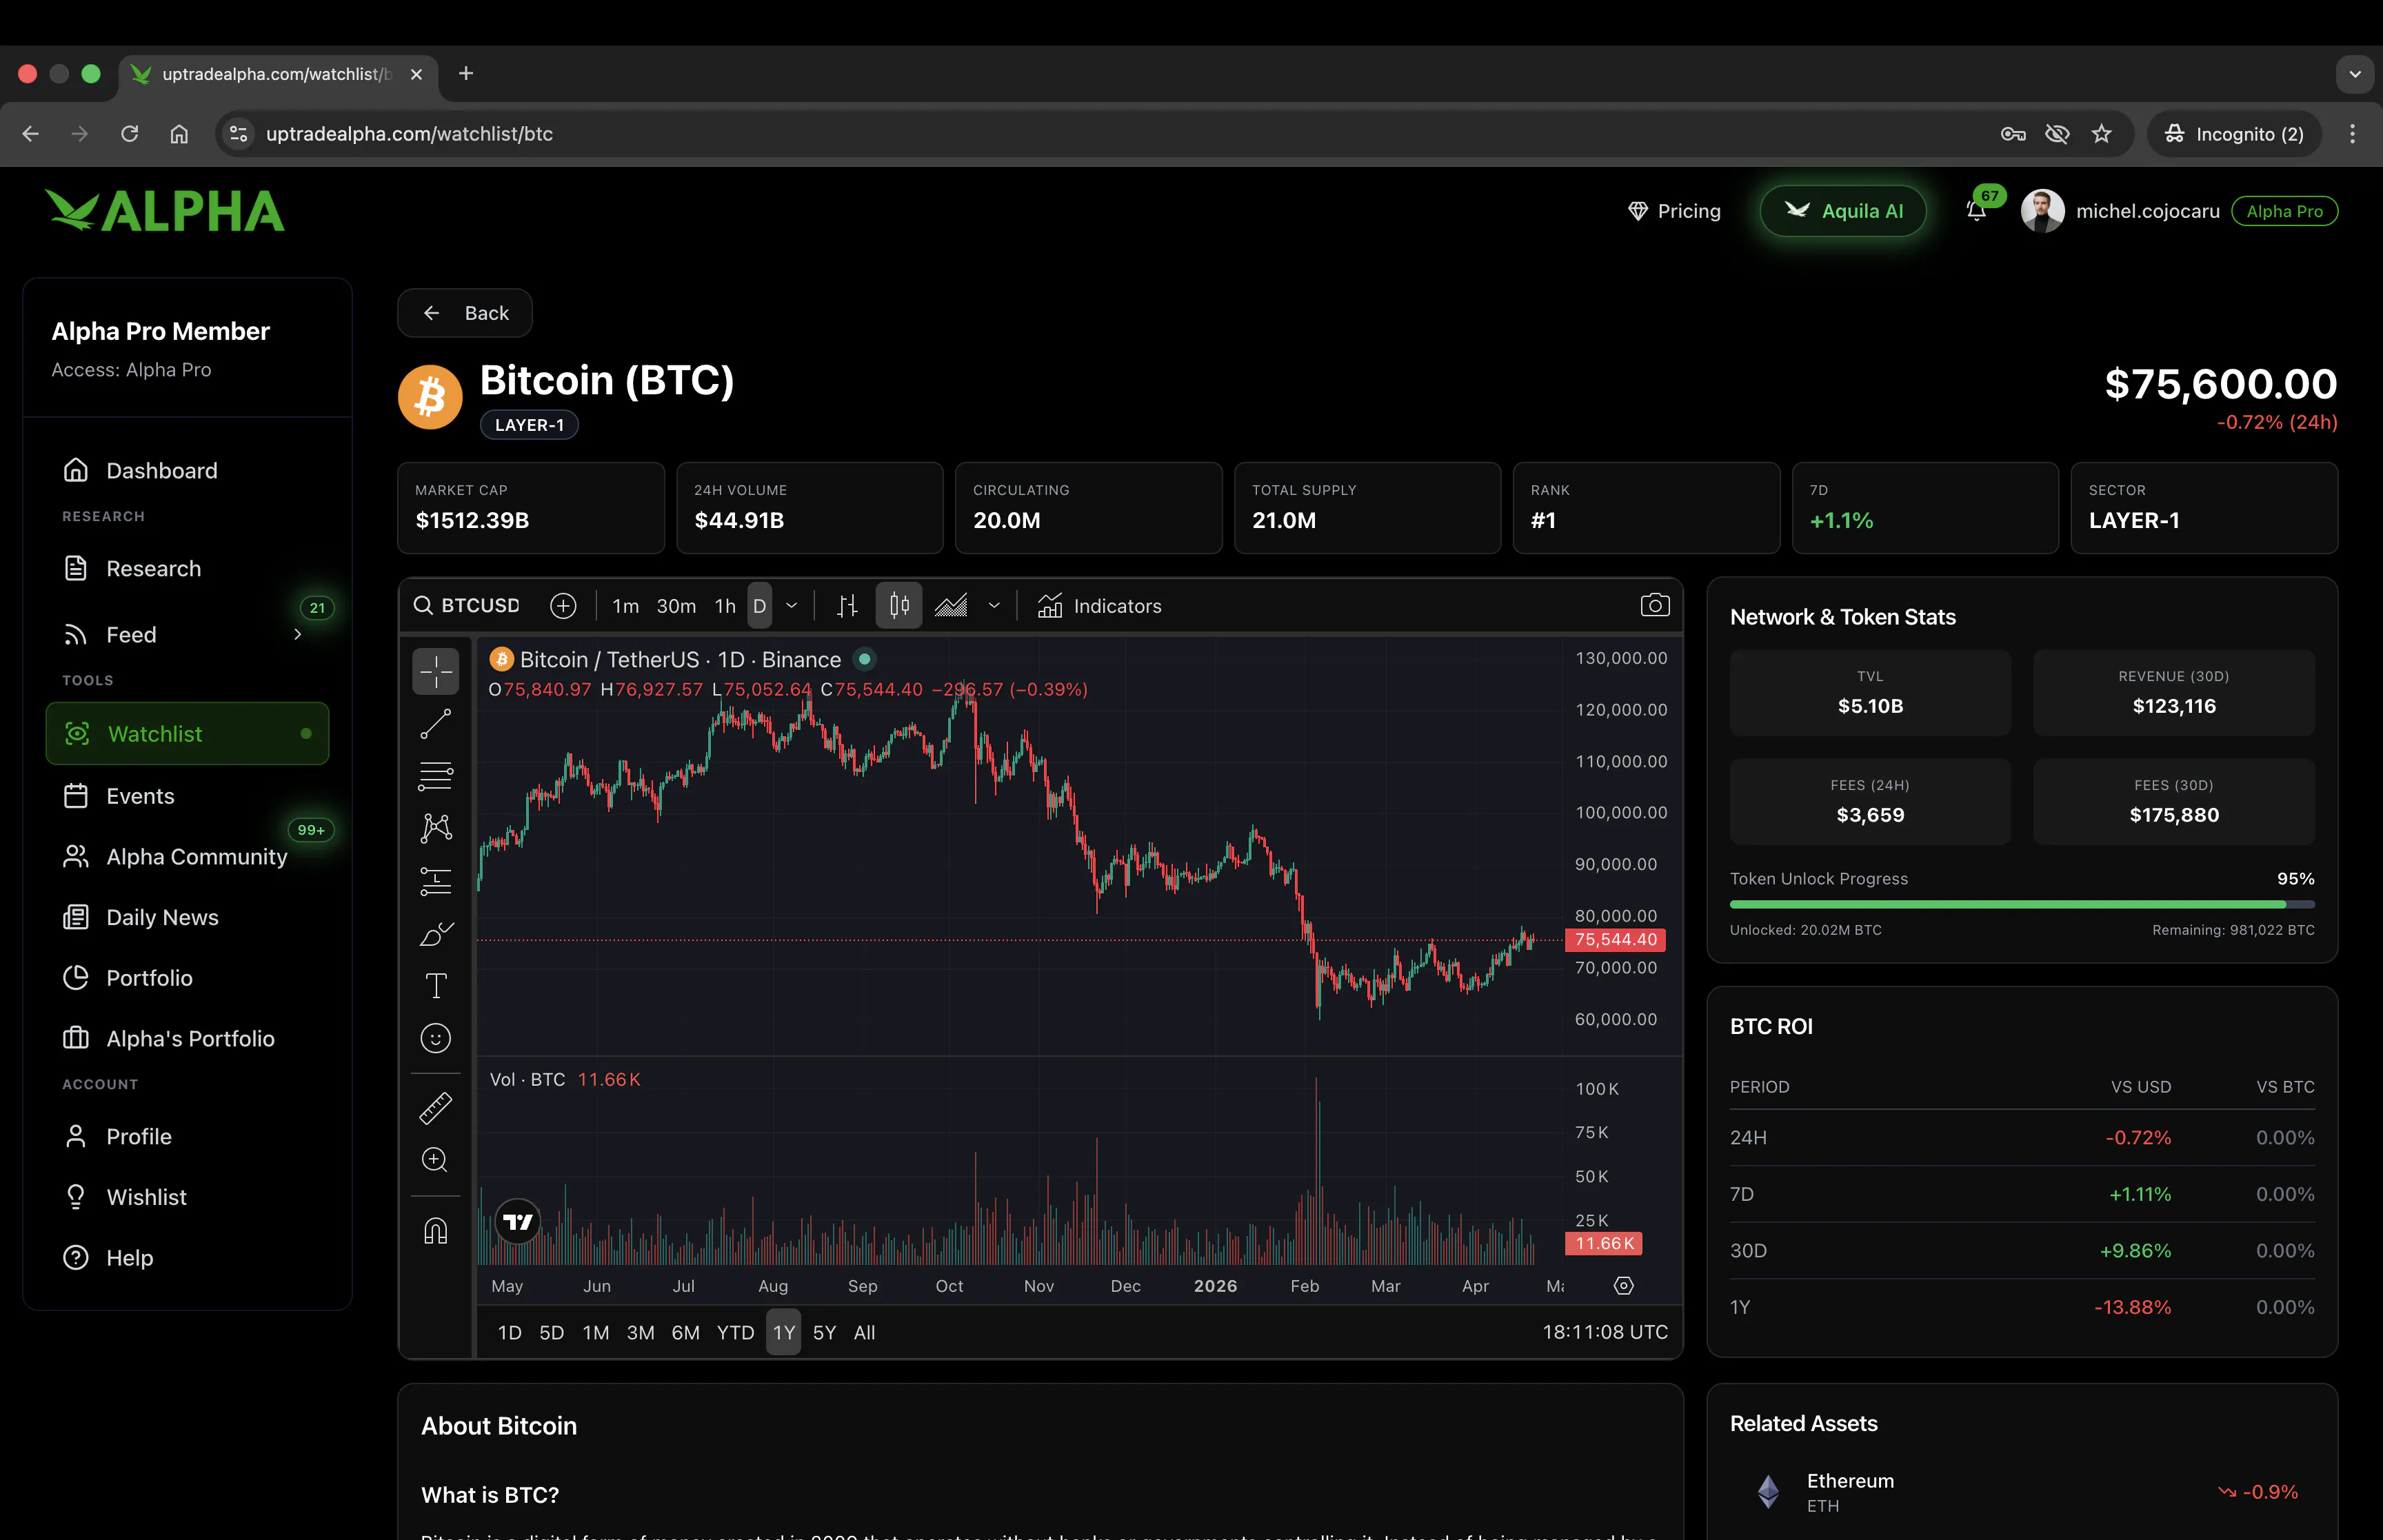Toggle the magnet mode tool
The height and width of the screenshot is (1540, 2383).
point(435,1231)
